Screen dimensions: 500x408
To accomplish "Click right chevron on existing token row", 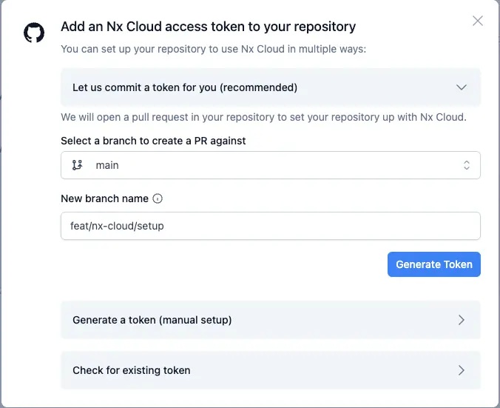I will tap(462, 370).
